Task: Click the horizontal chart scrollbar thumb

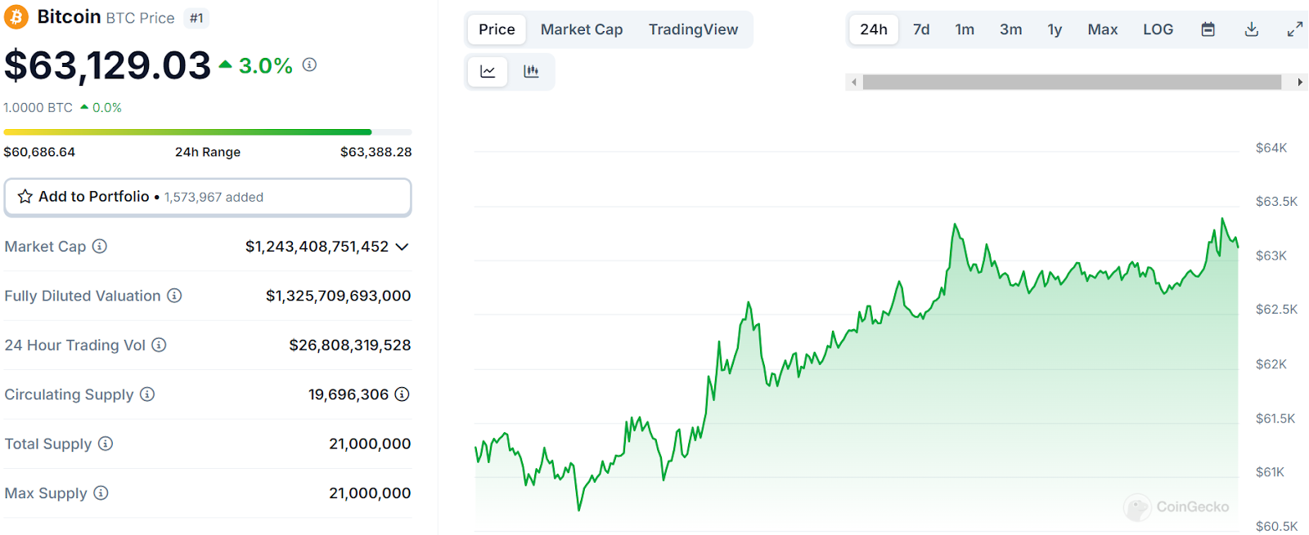Action: (1072, 82)
